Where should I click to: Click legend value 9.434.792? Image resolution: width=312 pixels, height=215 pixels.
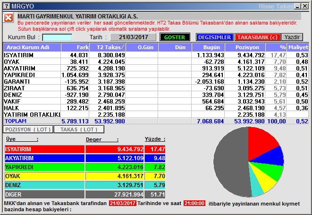click(x=130, y=149)
